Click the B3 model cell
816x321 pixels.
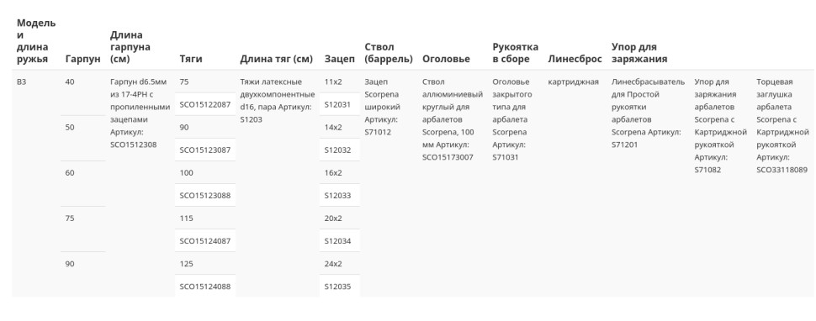coord(21,82)
